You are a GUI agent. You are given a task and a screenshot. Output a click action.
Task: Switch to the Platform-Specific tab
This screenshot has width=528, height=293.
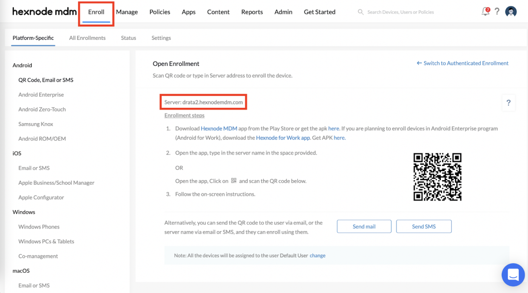point(33,38)
